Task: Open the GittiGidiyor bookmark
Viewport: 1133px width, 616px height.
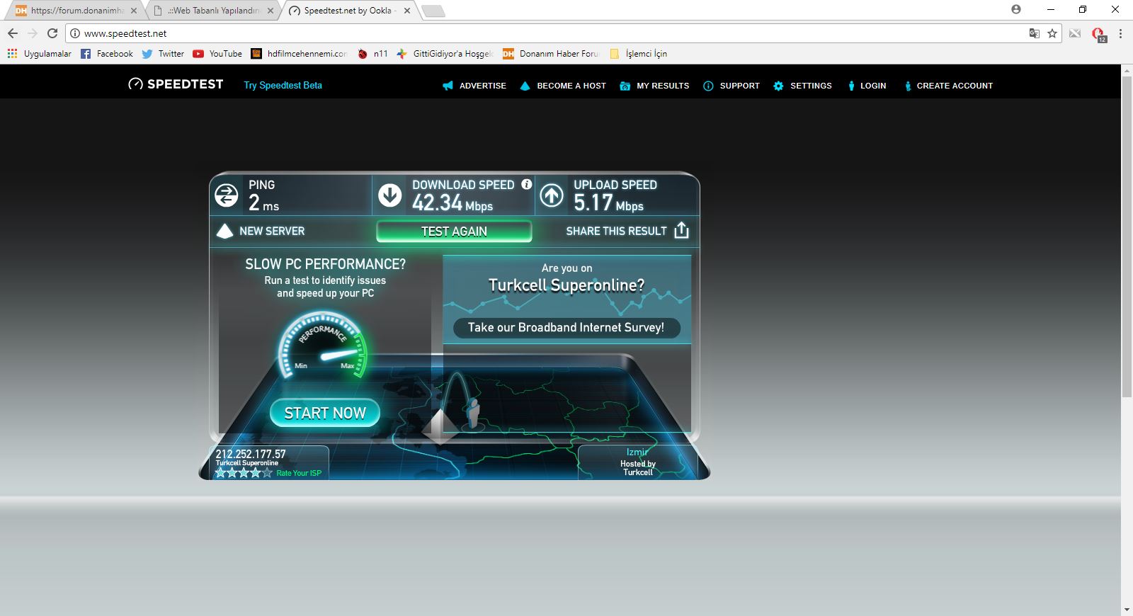Action: tap(445, 54)
